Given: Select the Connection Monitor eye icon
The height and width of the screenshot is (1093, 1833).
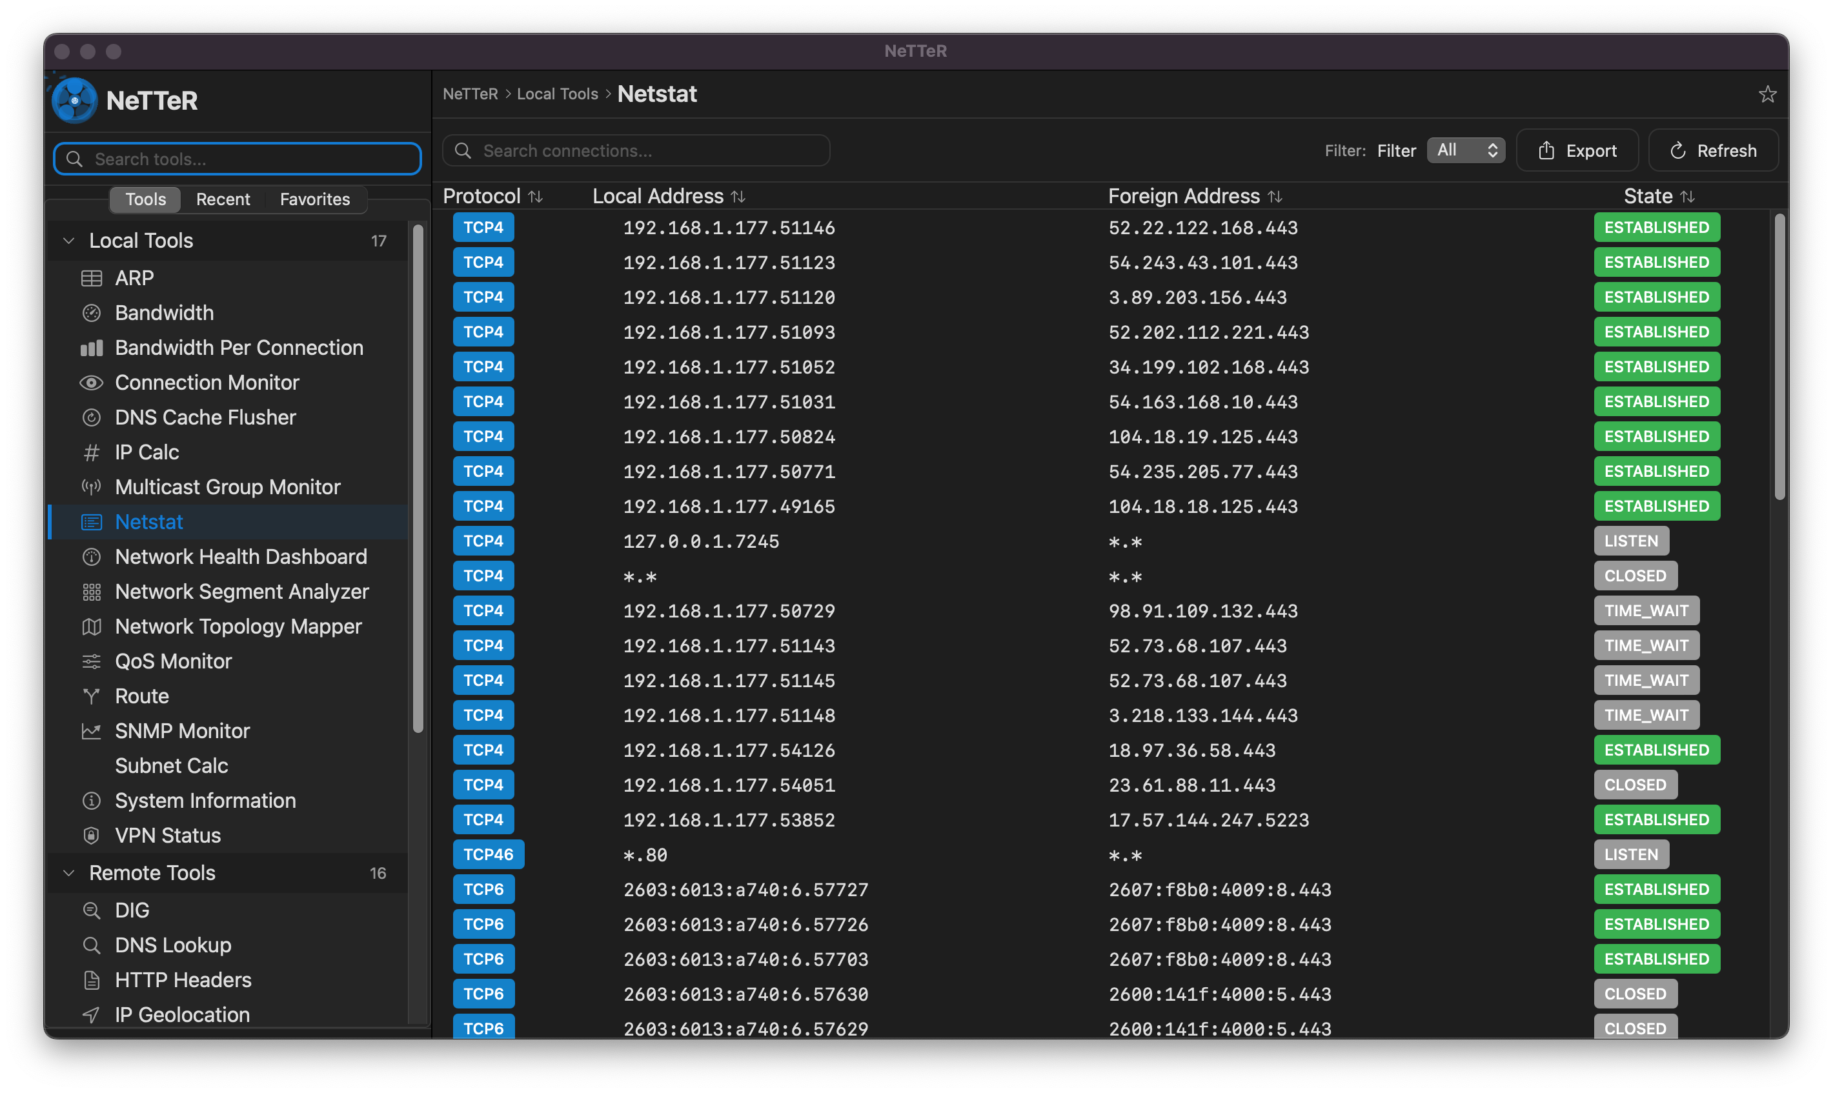Looking at the screenshot, I should 92,383.
